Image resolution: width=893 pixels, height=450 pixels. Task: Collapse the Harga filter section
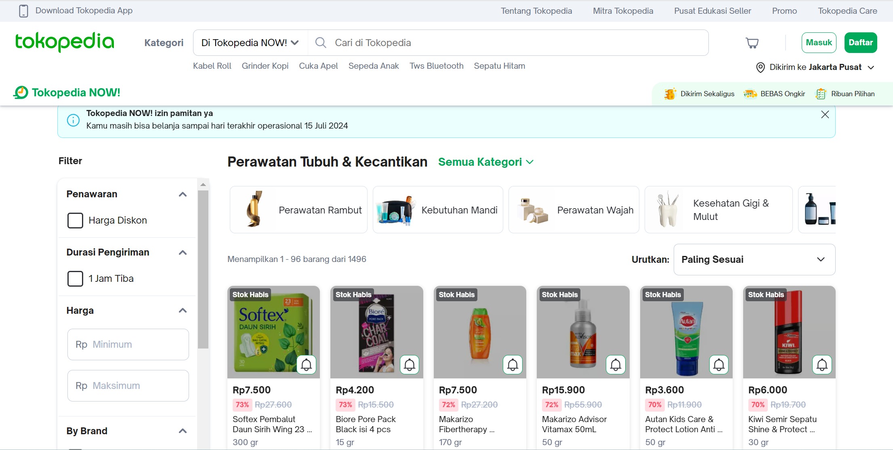click(183, 311)
